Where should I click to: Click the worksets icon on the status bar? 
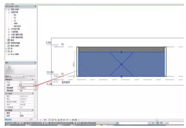click(117, 123)
